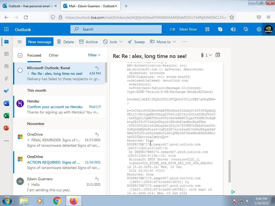
Task: Open Windows Explorer from taskbar
Action: click(x=24, y=201)
